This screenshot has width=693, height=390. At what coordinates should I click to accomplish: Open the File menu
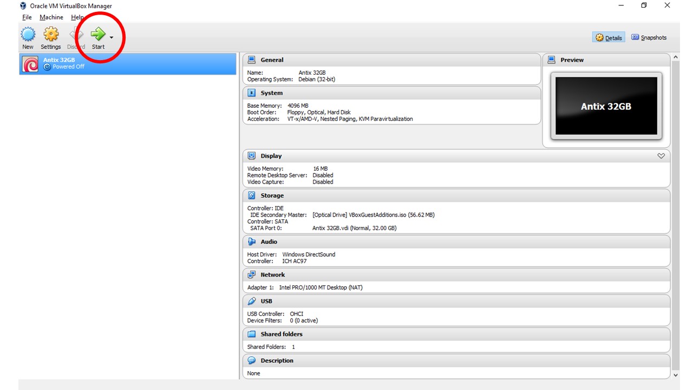point(27,17)
